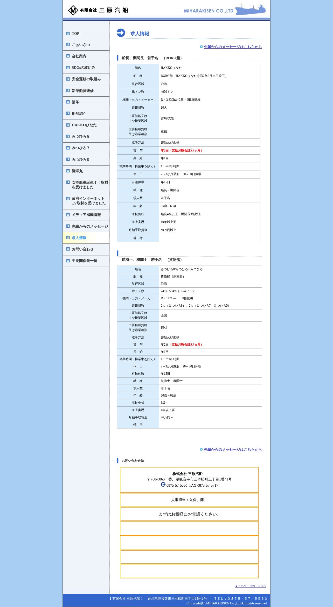This screenshot has width=333, height=607.
Task: Click the icon beside 政府インターネット
Action: tap(68, 198)
